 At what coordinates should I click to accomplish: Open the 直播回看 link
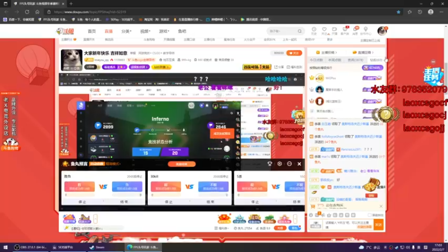point(363,53)
